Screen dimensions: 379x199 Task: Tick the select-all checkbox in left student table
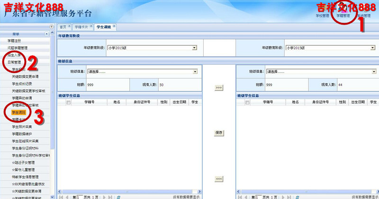pyautogui.click(x=68, y=103)
